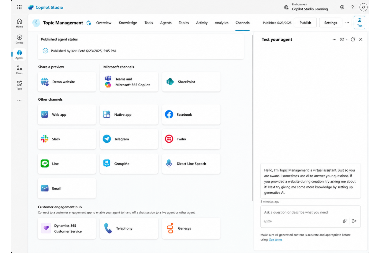Click the Published 6/23/2025 label

(x=277, y=23)
